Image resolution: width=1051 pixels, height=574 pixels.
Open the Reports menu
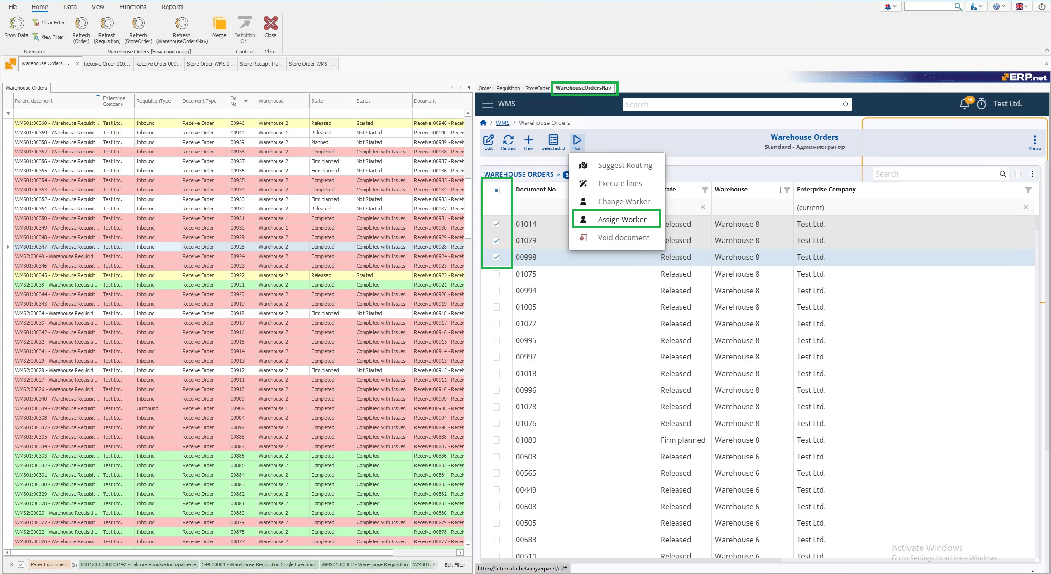pos(172,7)
